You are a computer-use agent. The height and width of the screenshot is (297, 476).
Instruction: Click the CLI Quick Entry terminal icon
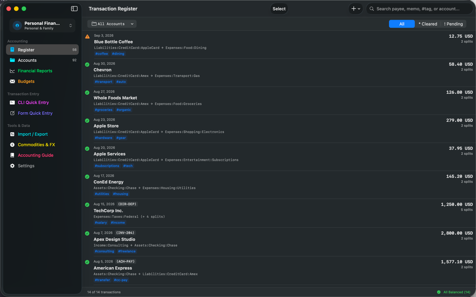(x=12, y=102)
